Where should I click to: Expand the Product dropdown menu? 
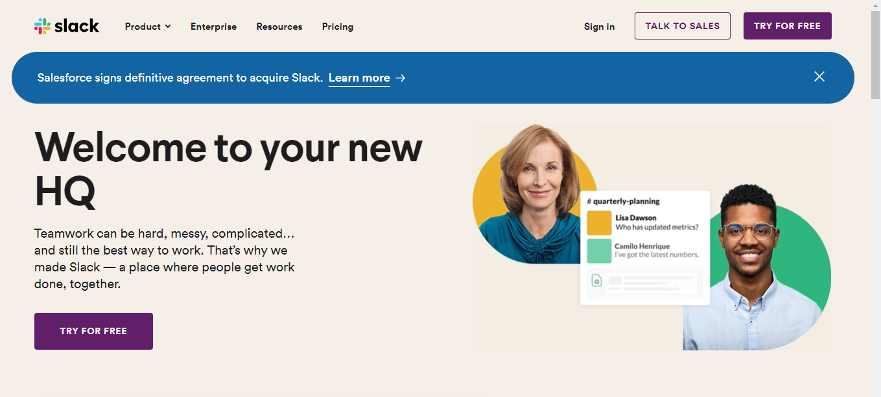coord(148,27)
